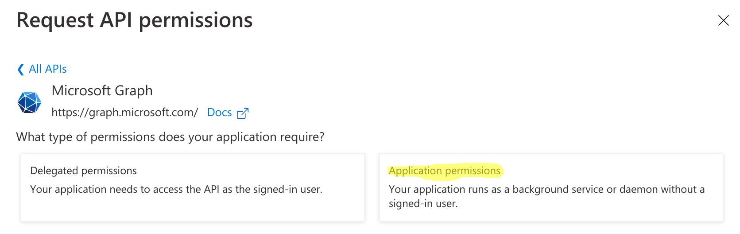This screenshot has height=234, width=740.
Task: Click the highlighted Application permissions title
Action: click(x=444, y=171)
